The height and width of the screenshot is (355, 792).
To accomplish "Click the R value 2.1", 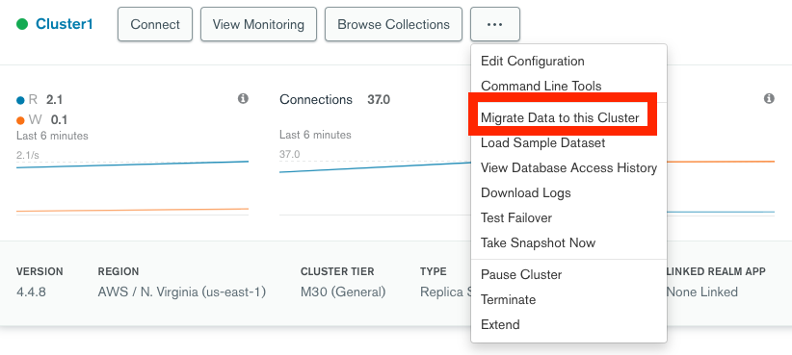I will pyautogui.click(x=55, y=100).
